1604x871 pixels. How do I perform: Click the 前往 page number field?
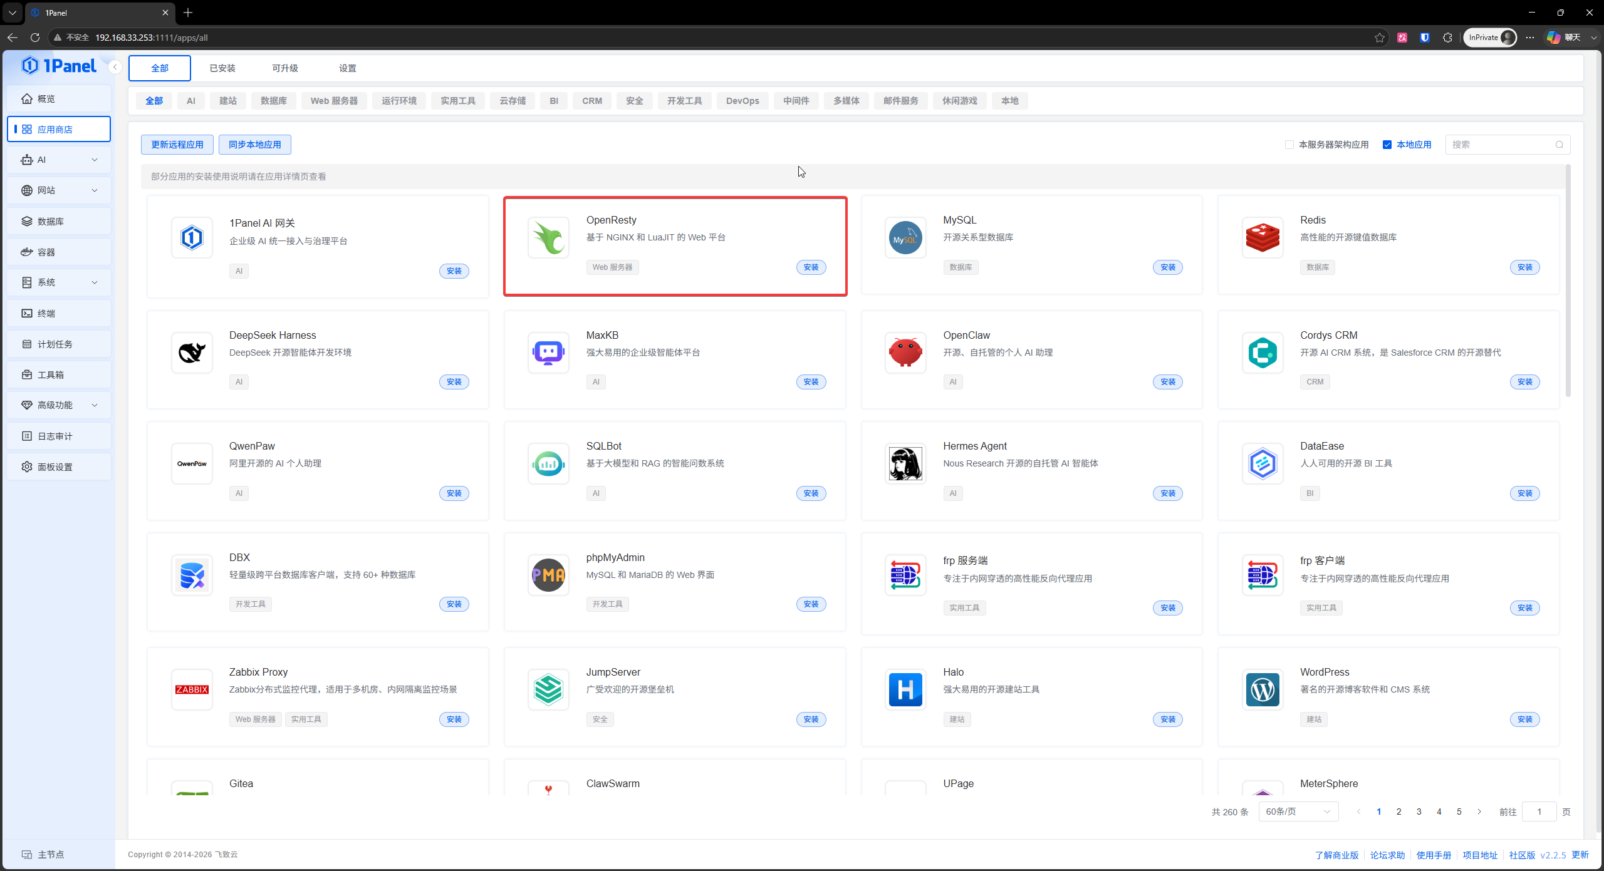[x=1539, y=812]
